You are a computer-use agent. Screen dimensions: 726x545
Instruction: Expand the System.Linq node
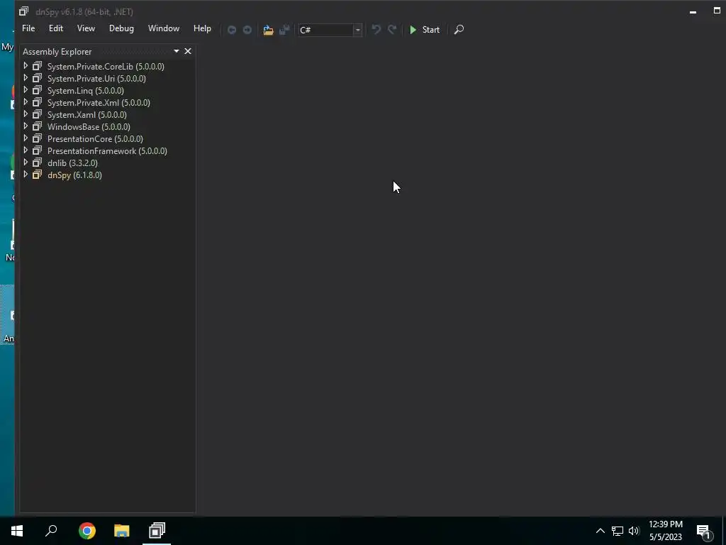(26, 90)
